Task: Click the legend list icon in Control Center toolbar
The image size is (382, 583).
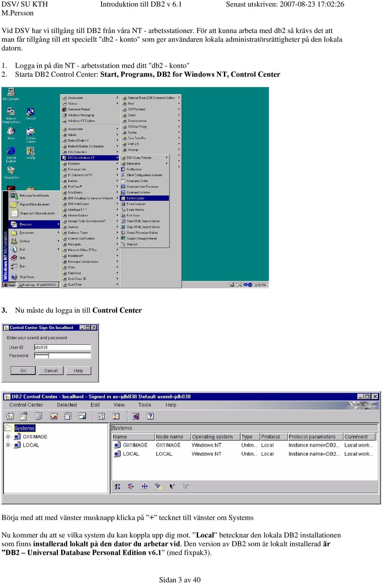Action: point(116,416)
